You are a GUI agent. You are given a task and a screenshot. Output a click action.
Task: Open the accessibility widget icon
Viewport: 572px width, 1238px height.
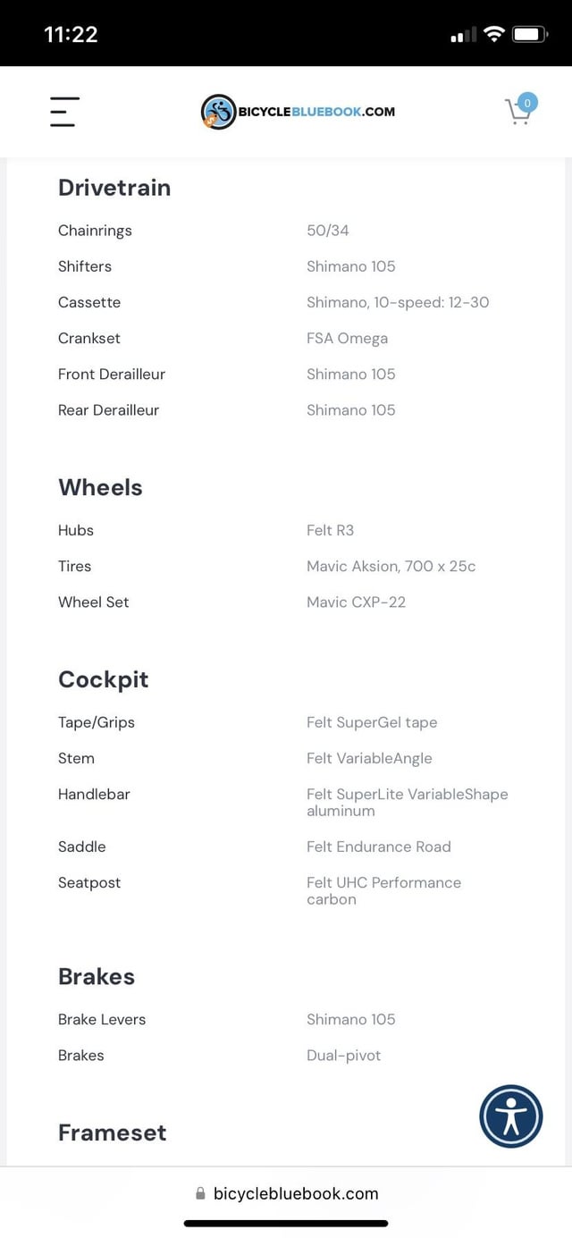coord(511,1116)
